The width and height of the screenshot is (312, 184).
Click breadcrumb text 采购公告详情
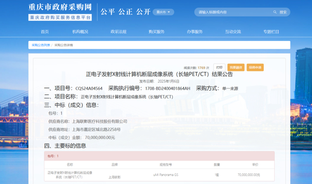[64, 45]
